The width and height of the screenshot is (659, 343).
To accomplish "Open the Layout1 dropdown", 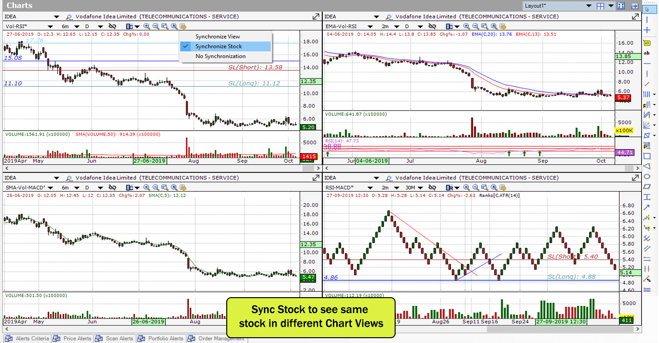I will click(589, 6).
